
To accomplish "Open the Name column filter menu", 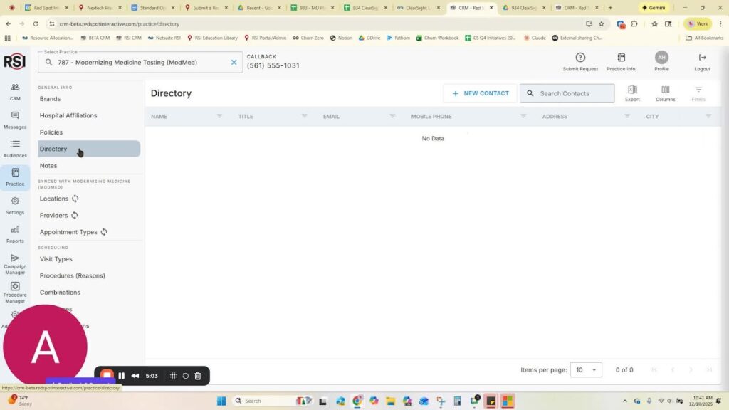I will 219,116.
